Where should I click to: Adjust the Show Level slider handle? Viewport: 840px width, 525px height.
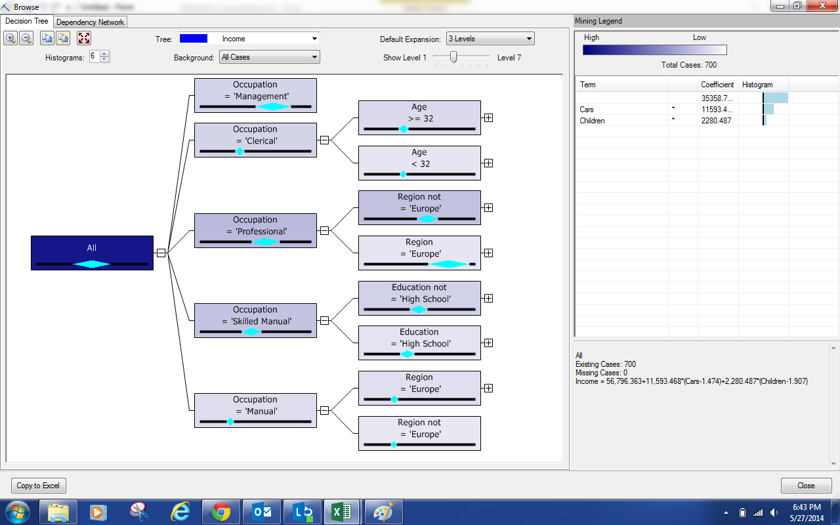(x=453, y=57)
